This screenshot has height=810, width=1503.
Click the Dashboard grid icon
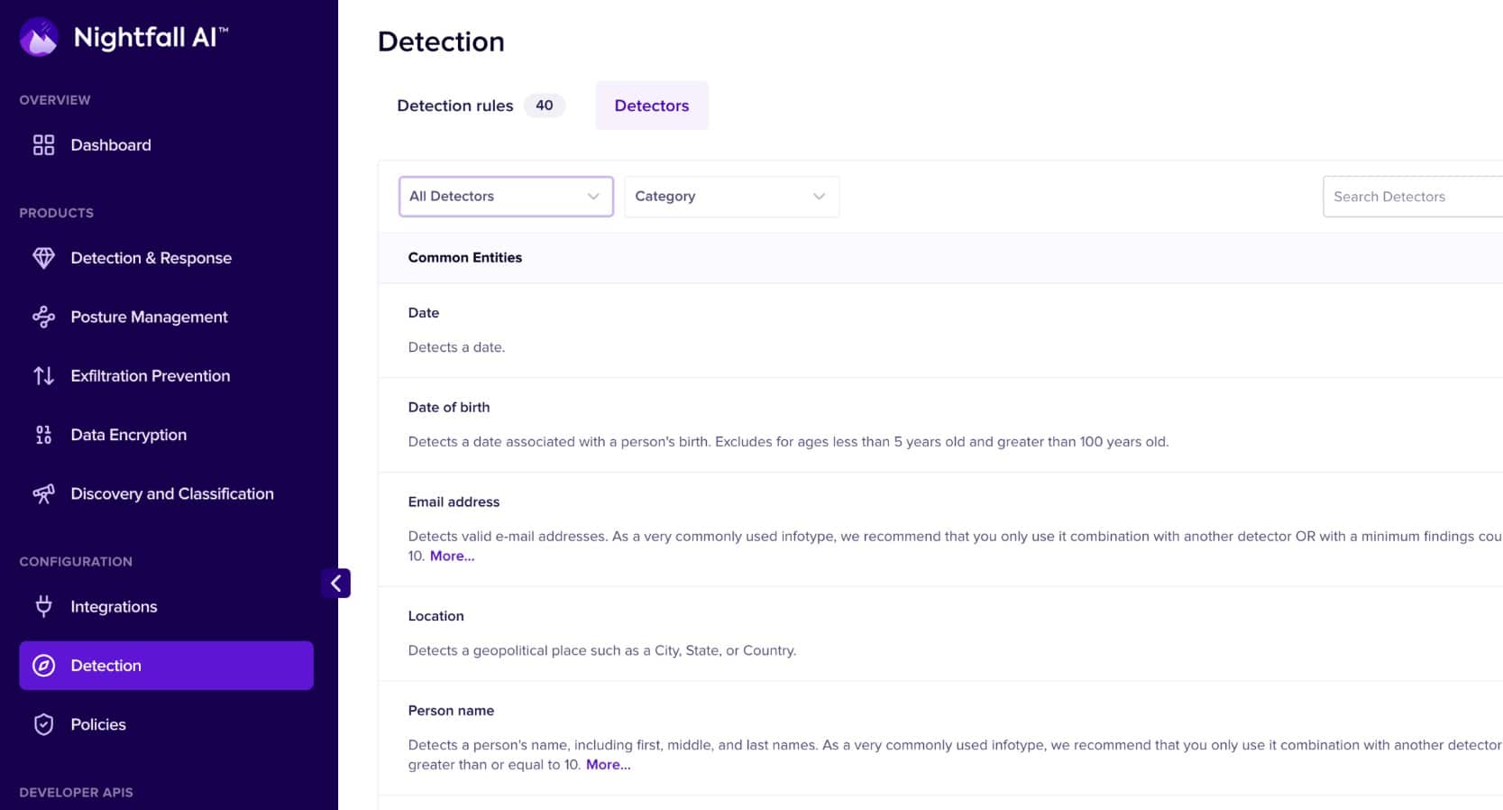tap(43, 145)
